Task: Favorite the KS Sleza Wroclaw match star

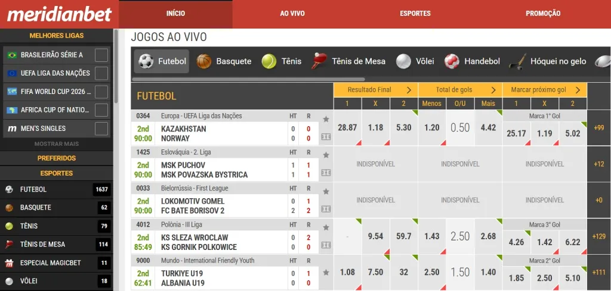Action: coord(326,227)
